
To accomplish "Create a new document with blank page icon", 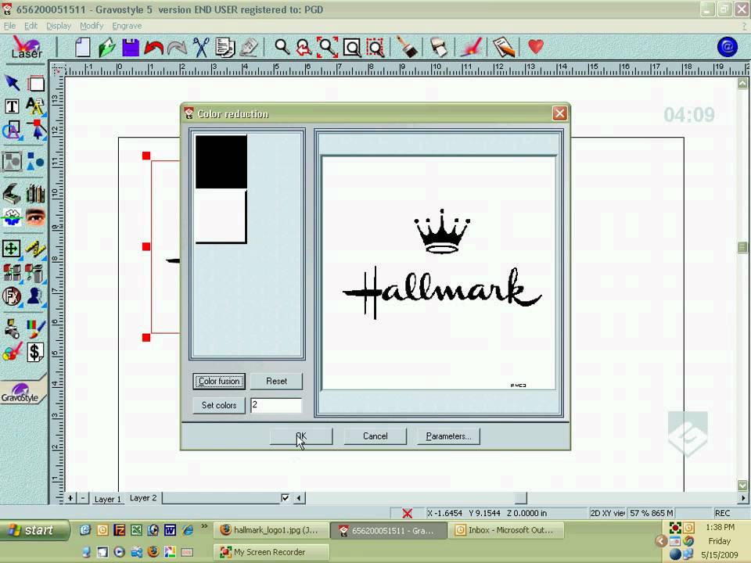I will point(82,48).
